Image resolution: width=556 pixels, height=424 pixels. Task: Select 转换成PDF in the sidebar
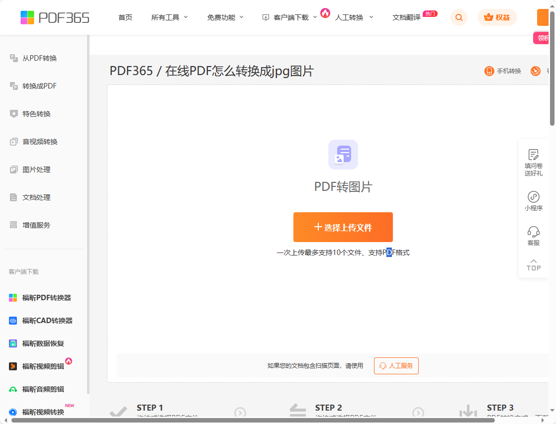pos(39,86)
